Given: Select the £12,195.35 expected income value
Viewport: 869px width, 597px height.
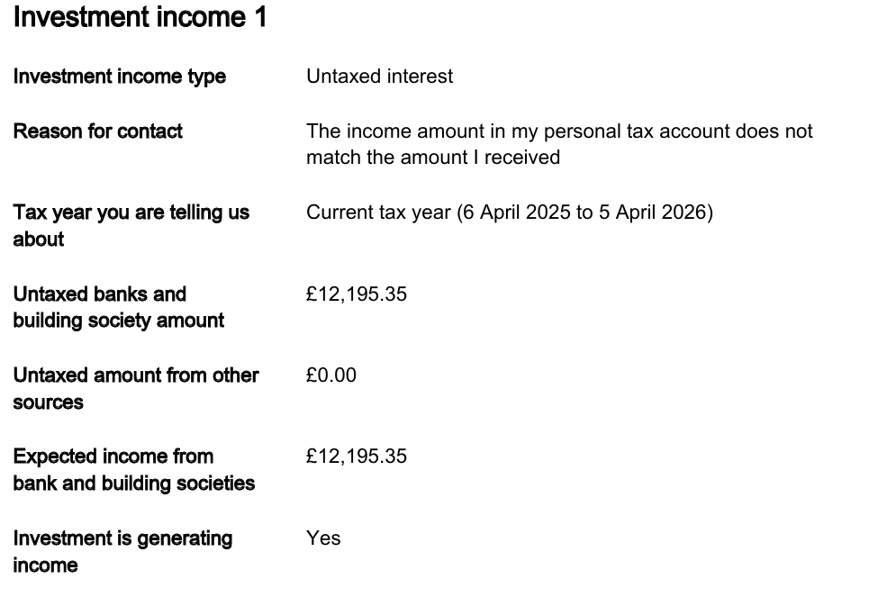Looking at the screenshot, I should pos(357,457).
